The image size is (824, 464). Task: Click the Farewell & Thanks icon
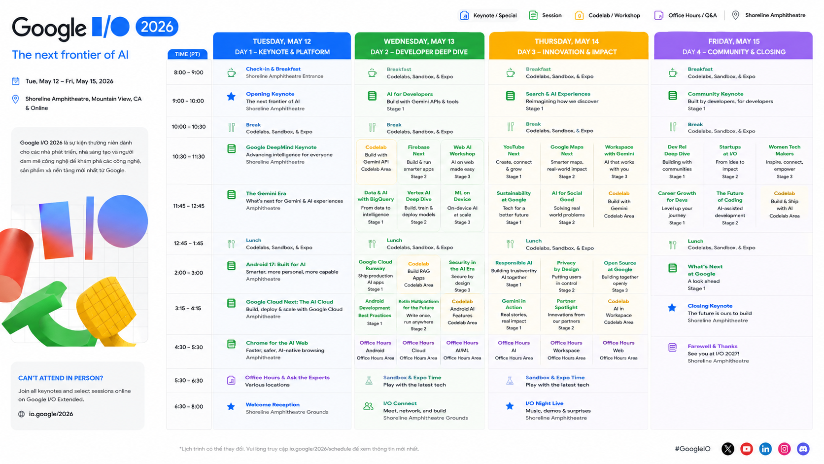pos(672,347)
